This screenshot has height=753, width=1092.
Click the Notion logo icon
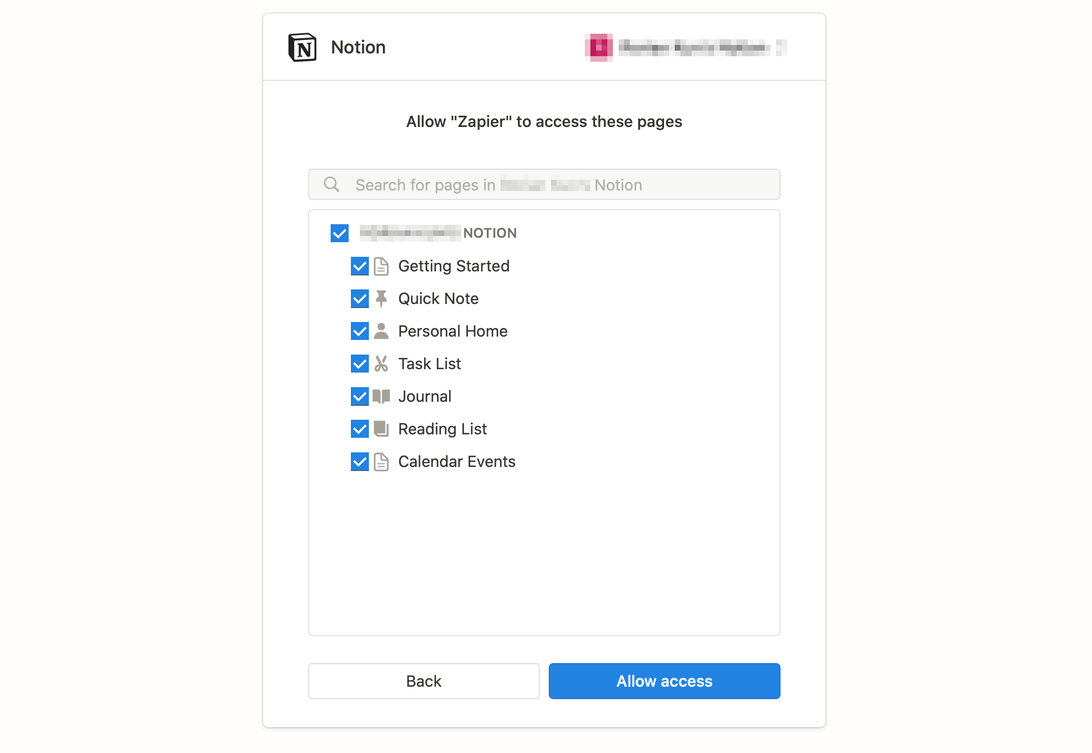point(303,47)
